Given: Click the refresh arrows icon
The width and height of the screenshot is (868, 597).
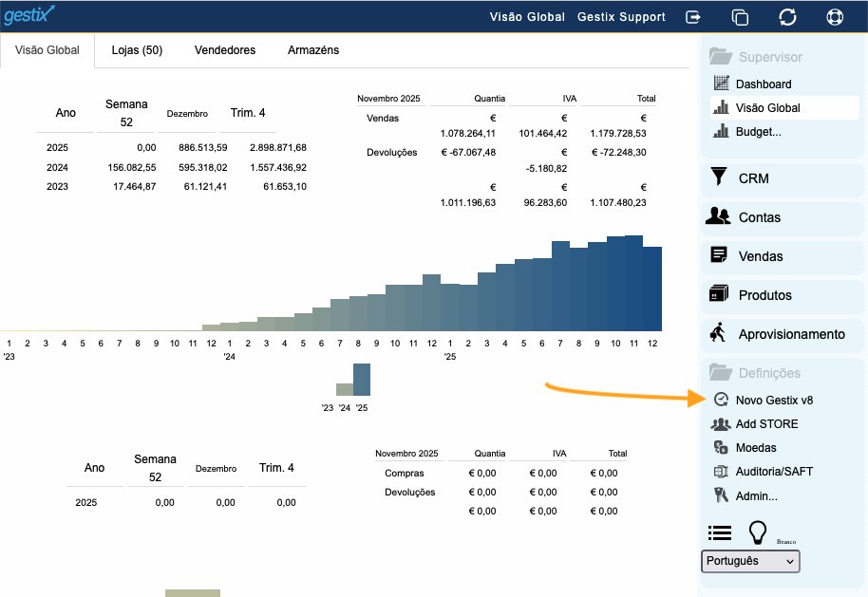Looking at the screenshot, I should point(787,17).
